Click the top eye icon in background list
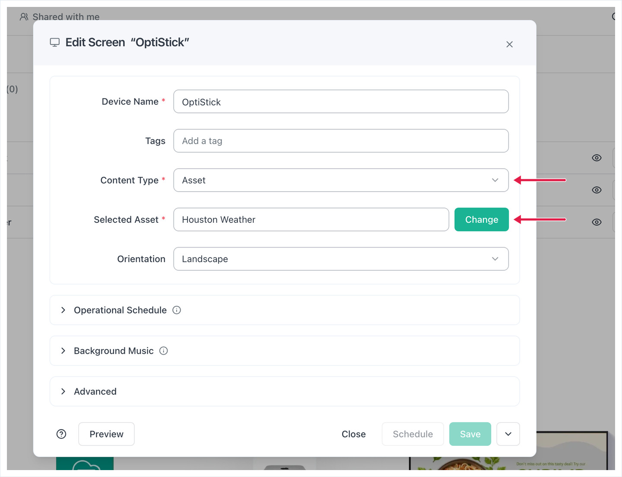Screen dimensions: 622x477 click(597, 158)
